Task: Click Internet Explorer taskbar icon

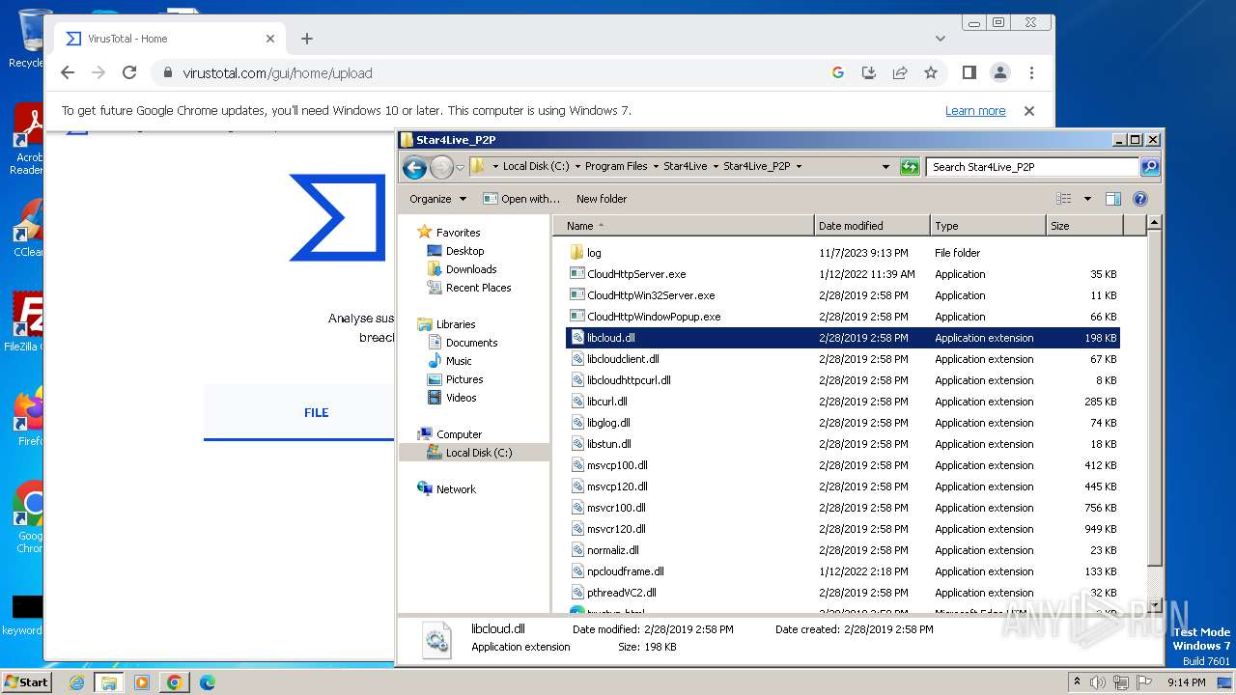Action: pyautogui.click(x=76, y=682)
